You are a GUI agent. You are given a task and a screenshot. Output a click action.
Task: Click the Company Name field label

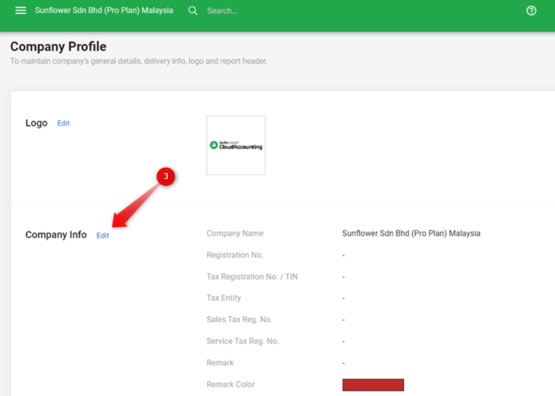tap(235, 234)
